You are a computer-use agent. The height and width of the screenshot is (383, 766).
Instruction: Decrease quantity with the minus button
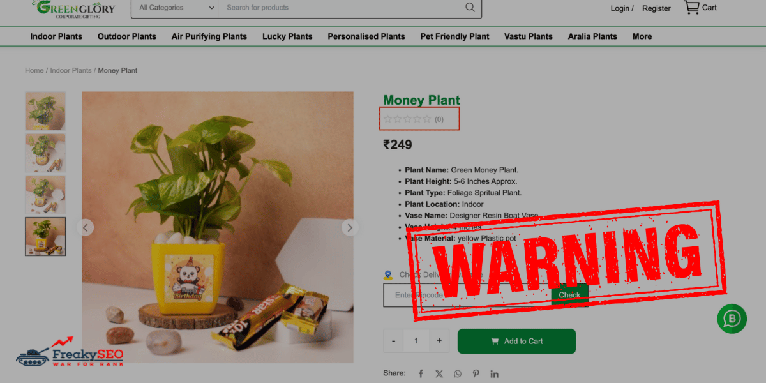pos(393,341)
